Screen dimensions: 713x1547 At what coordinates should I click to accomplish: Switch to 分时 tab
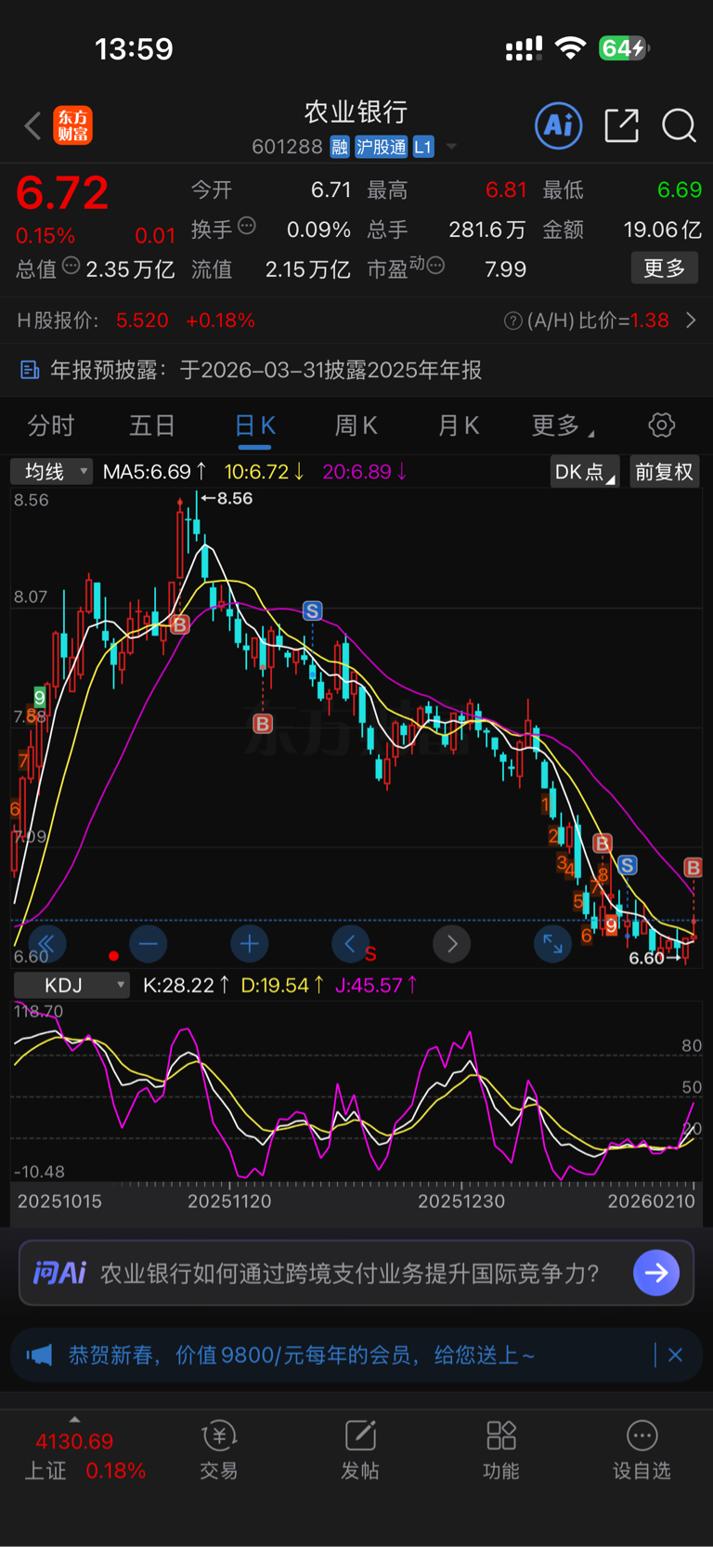click(x=50, y=426)
